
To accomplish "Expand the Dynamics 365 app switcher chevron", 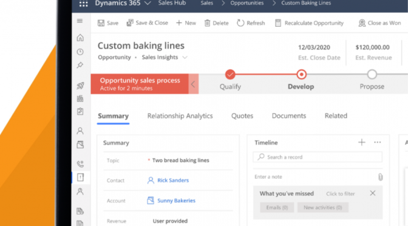I will (148, 4).
